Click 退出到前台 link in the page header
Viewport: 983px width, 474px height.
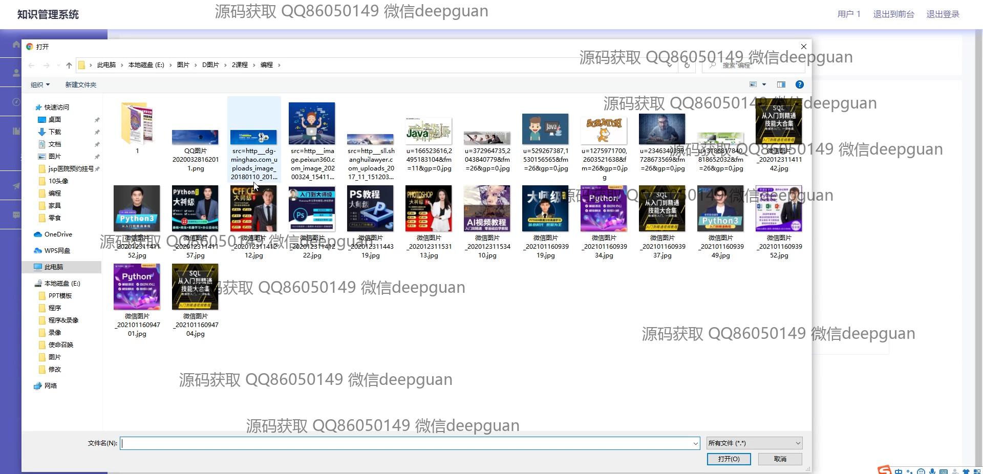[x=893, y=14]
